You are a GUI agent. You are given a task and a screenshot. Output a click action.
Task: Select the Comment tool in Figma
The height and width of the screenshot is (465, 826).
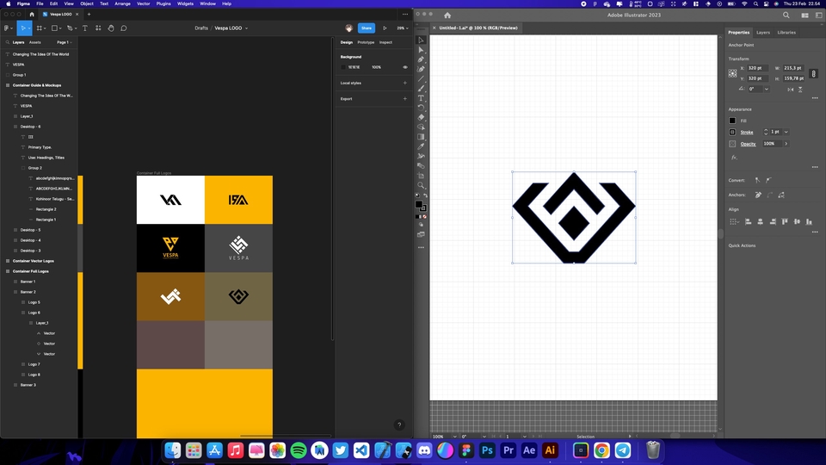124,28
